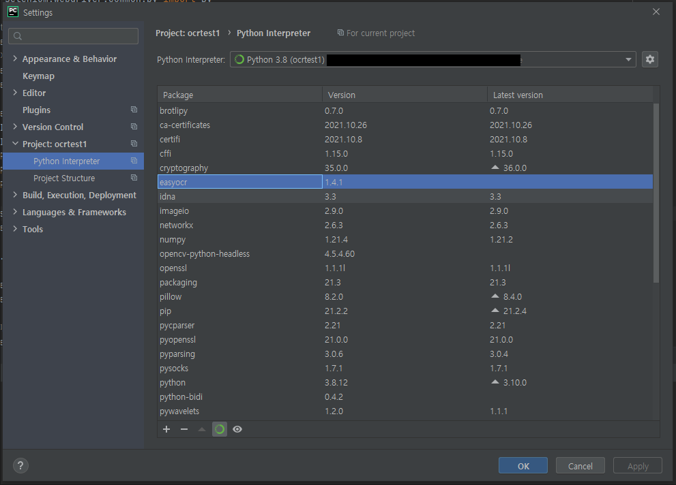
Task: Click the Latest version column header
Action: pos(570,95)
